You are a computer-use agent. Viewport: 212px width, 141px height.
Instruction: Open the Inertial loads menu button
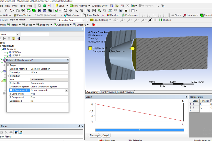coord(14,25)
